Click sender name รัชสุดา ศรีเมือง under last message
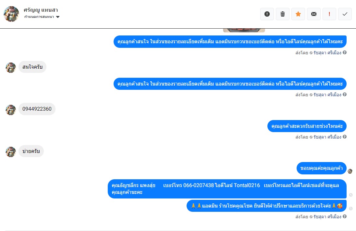 [x=327, y=217]
